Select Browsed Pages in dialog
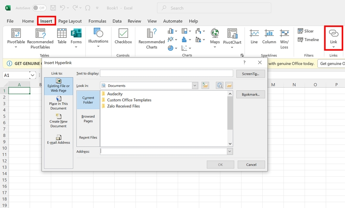345x208 pixels. coord(88,119)
